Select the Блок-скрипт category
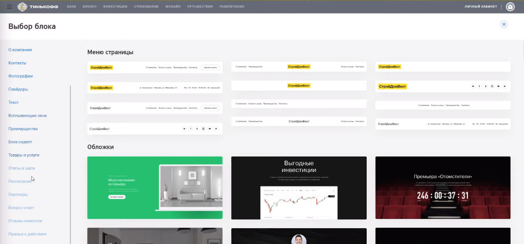This screenshot has width=524, height=244. [20, 142]
